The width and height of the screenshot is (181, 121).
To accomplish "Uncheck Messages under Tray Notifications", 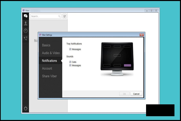I will [x=70, y=49].
